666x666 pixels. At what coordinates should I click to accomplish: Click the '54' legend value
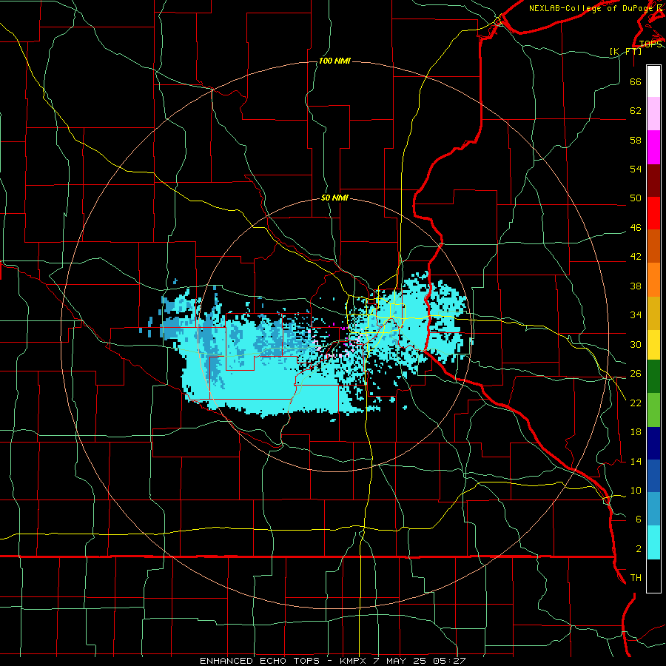point(636,169)
